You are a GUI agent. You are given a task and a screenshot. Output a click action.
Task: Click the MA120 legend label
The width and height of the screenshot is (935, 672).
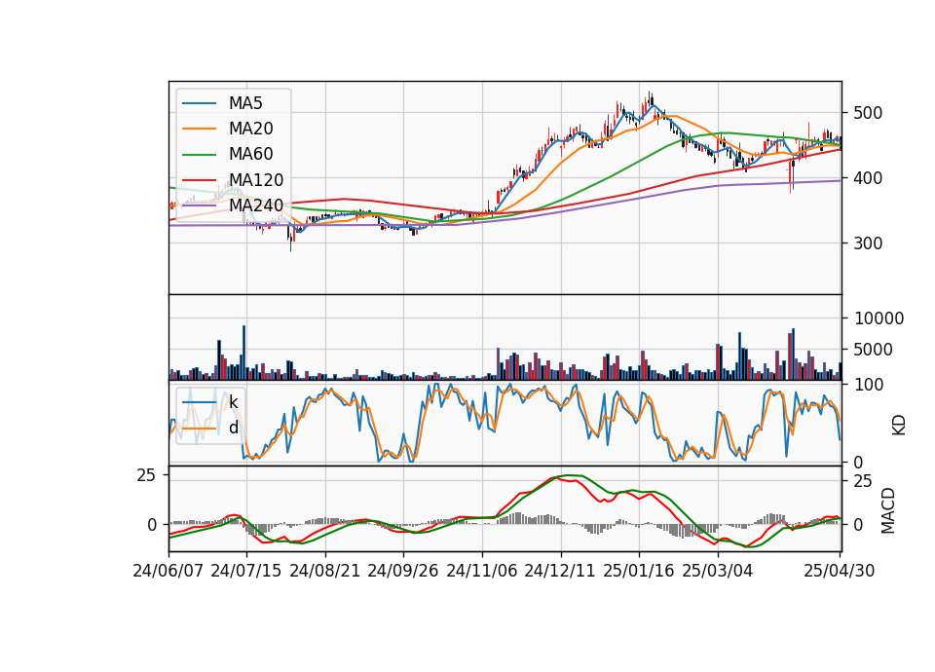[x=256, y=180]
